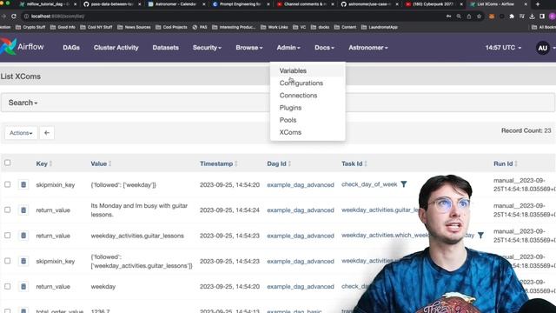Click the Airflow logo in the navbar
The width and height of the screenshot is (556, 313).
(22, 46)
